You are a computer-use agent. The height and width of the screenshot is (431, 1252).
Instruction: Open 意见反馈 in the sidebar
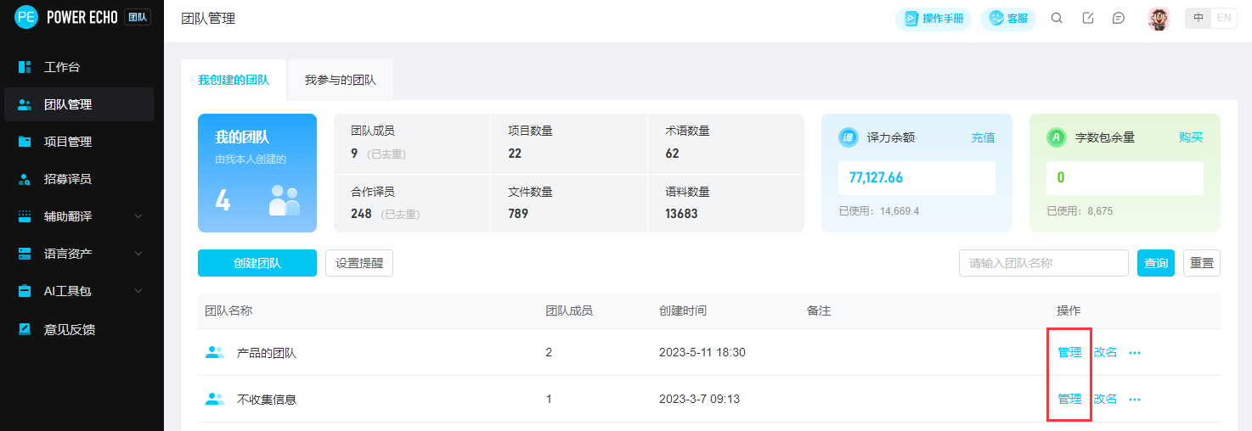69,329
